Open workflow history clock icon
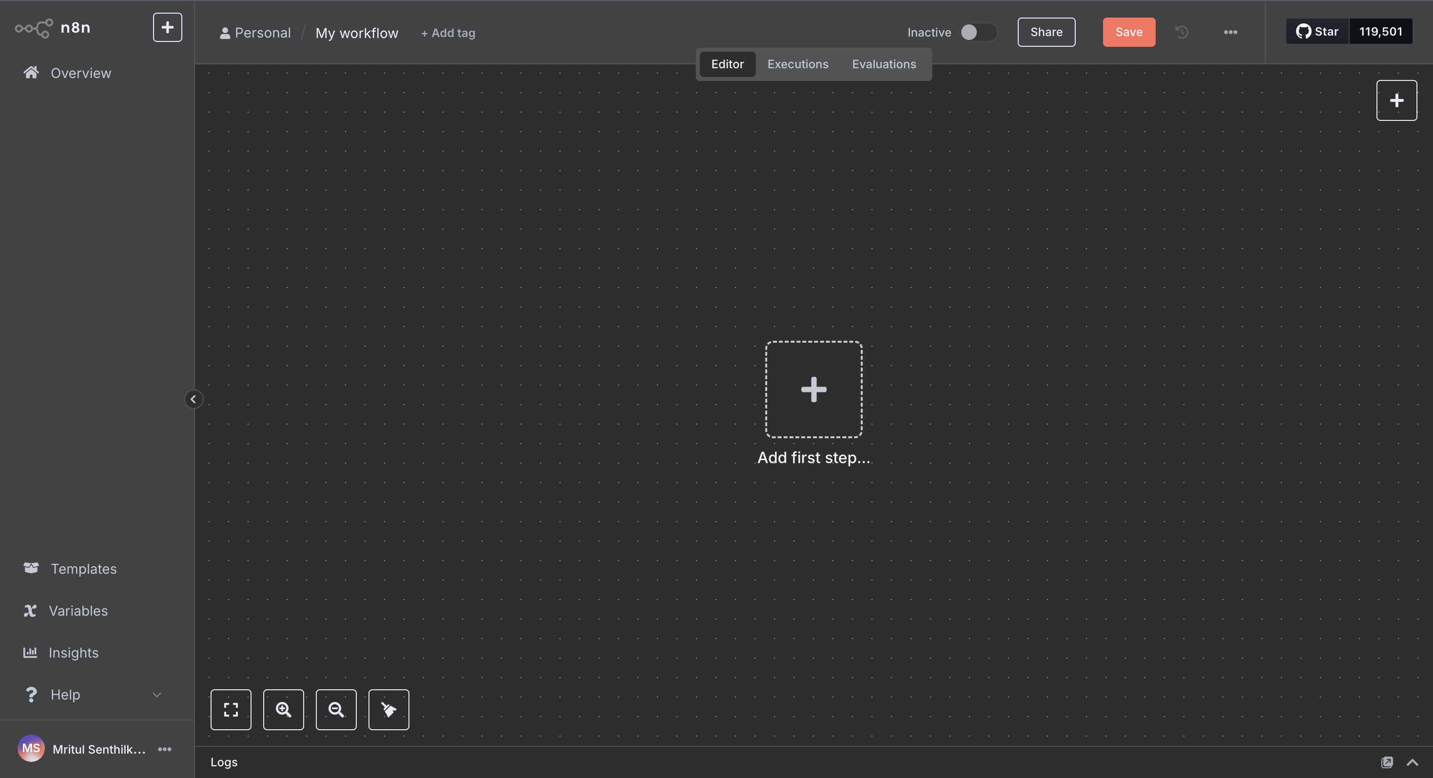 pos(1182,32)
